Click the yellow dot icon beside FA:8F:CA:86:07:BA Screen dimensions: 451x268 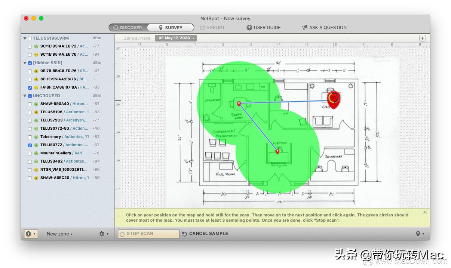tap(36, 87)
